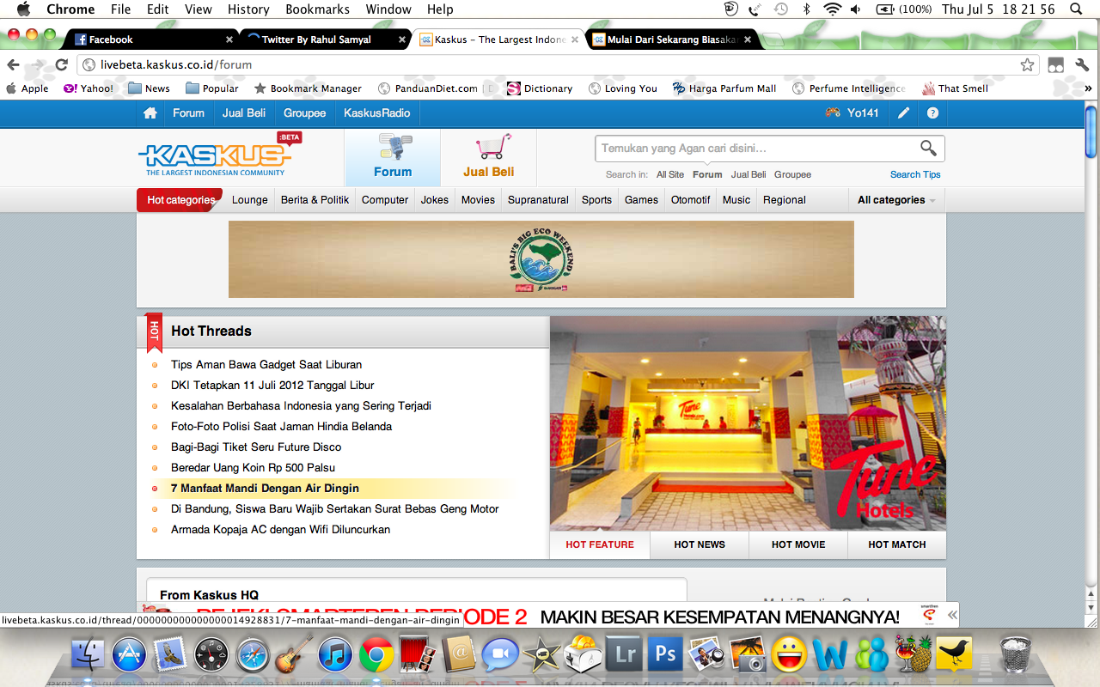Click Hot categories red button

(x=180, y=200)
